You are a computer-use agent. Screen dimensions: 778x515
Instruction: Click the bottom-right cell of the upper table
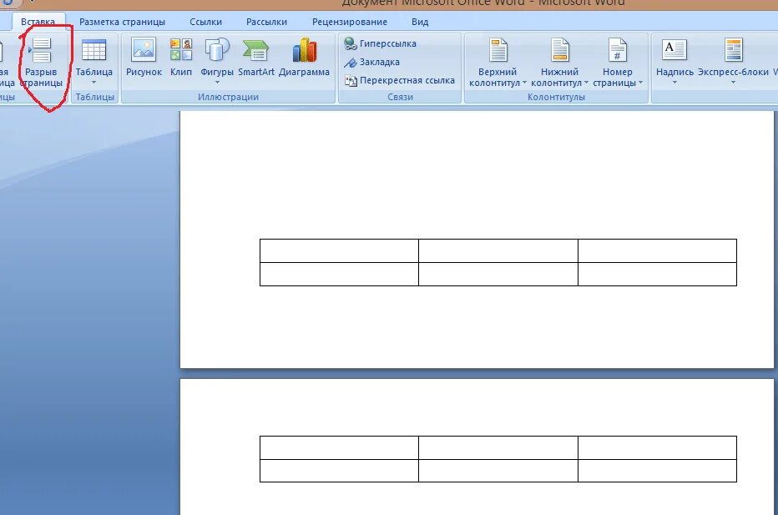(658, 274)
